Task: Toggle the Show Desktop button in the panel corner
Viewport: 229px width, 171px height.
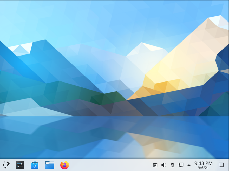Action: (221, 165)
